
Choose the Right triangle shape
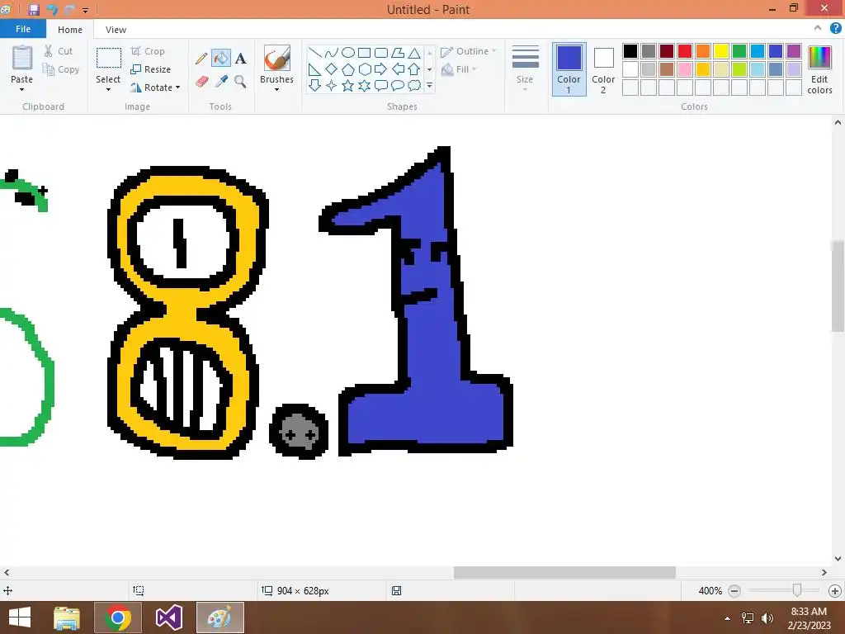point(314,69)
